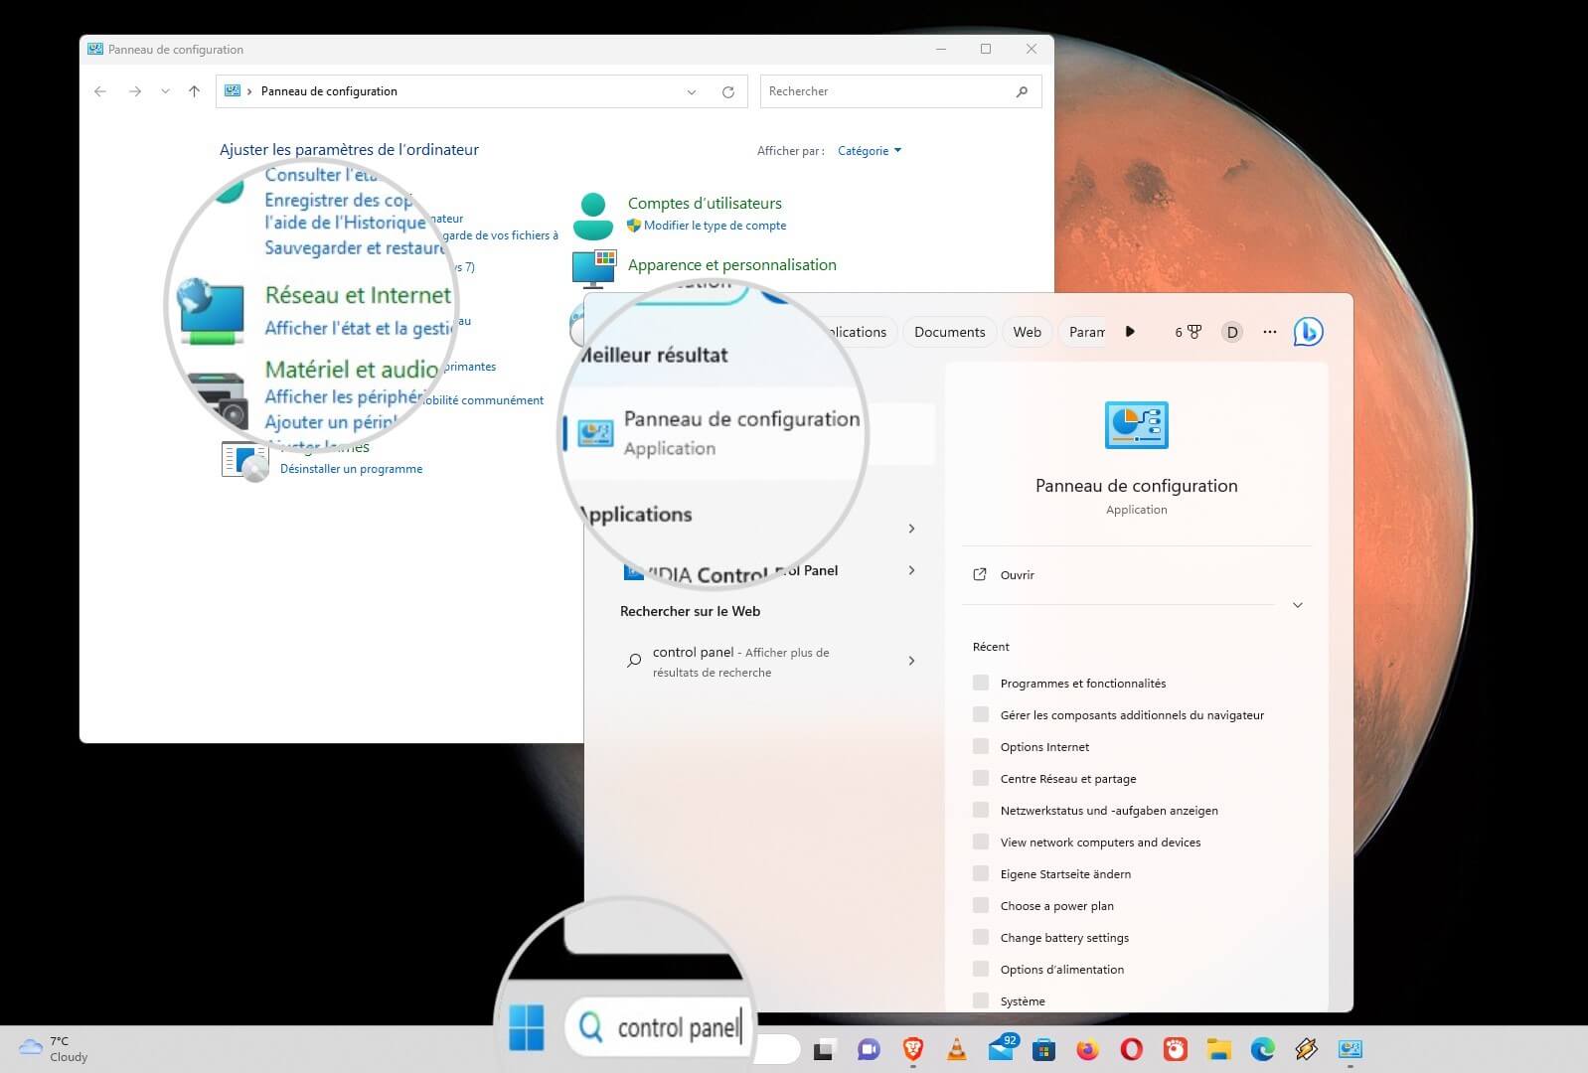Switch to the Web search tab
Viewport: 1588px width, 1073px height.
coord(1028,332)
